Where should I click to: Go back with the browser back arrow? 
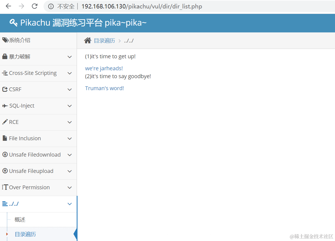point(8,6)
